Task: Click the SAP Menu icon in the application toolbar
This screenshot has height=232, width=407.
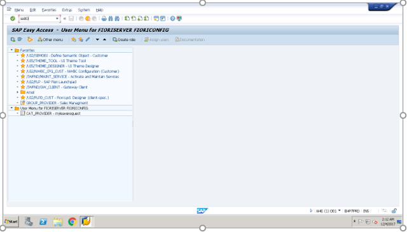Action: (20, 39)
